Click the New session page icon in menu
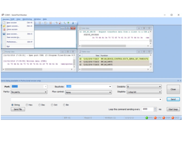This screenshot has width=182, height=155. point(4,23)
